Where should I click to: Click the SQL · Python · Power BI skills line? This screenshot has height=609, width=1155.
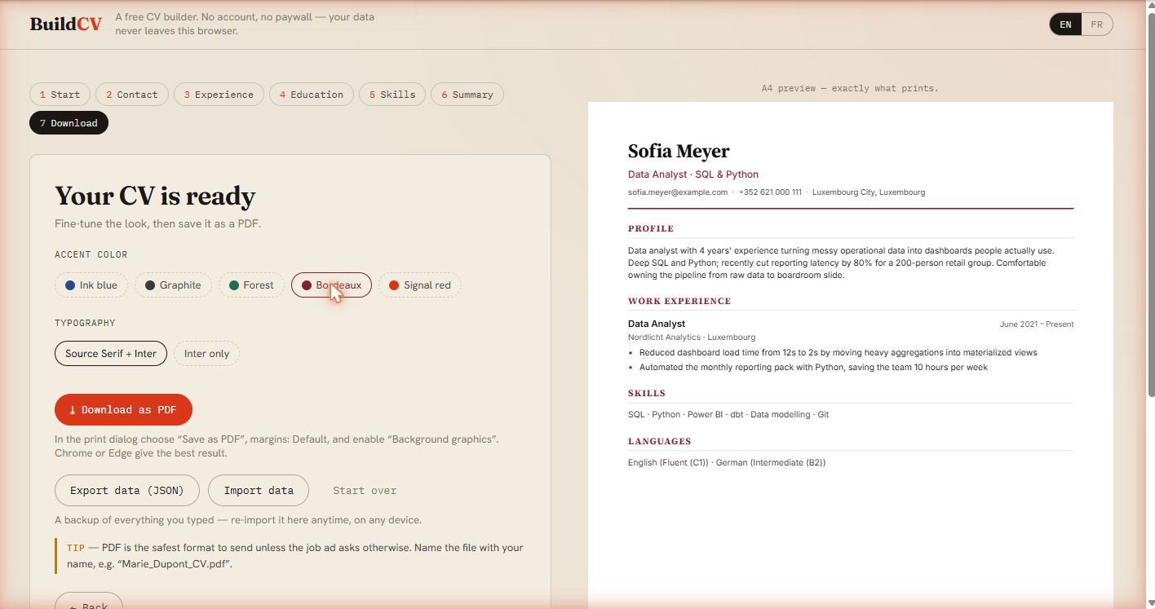pyautogui.click(x=728, y=415)
